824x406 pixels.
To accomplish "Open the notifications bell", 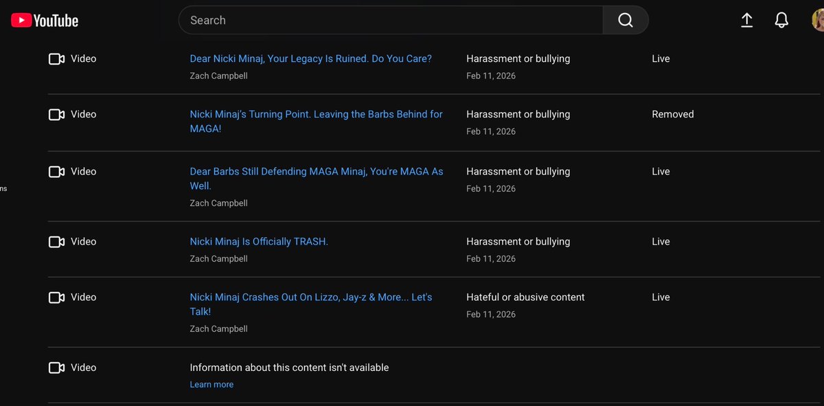I will point(781,20).
